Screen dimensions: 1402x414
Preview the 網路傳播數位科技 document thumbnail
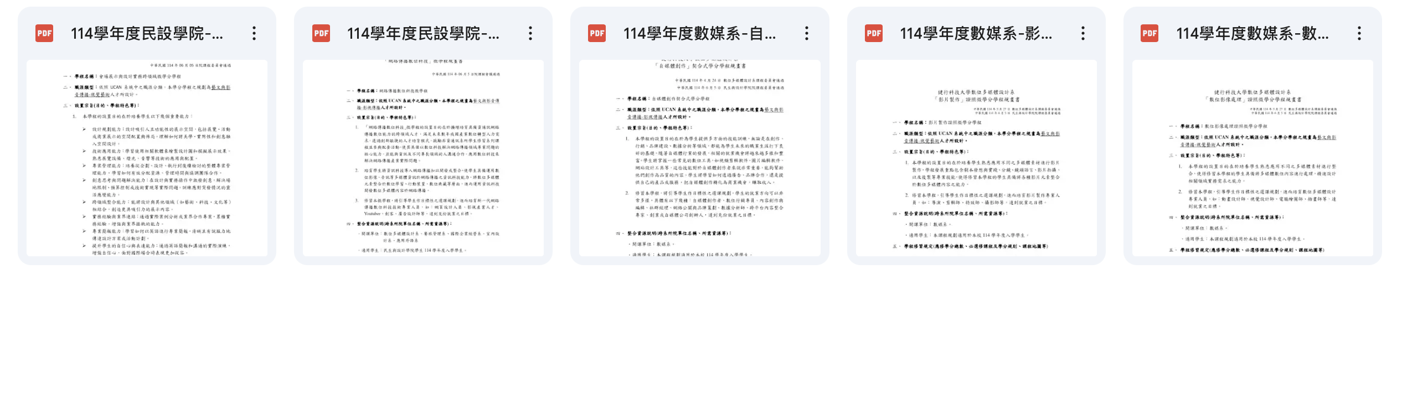[423, 158]
